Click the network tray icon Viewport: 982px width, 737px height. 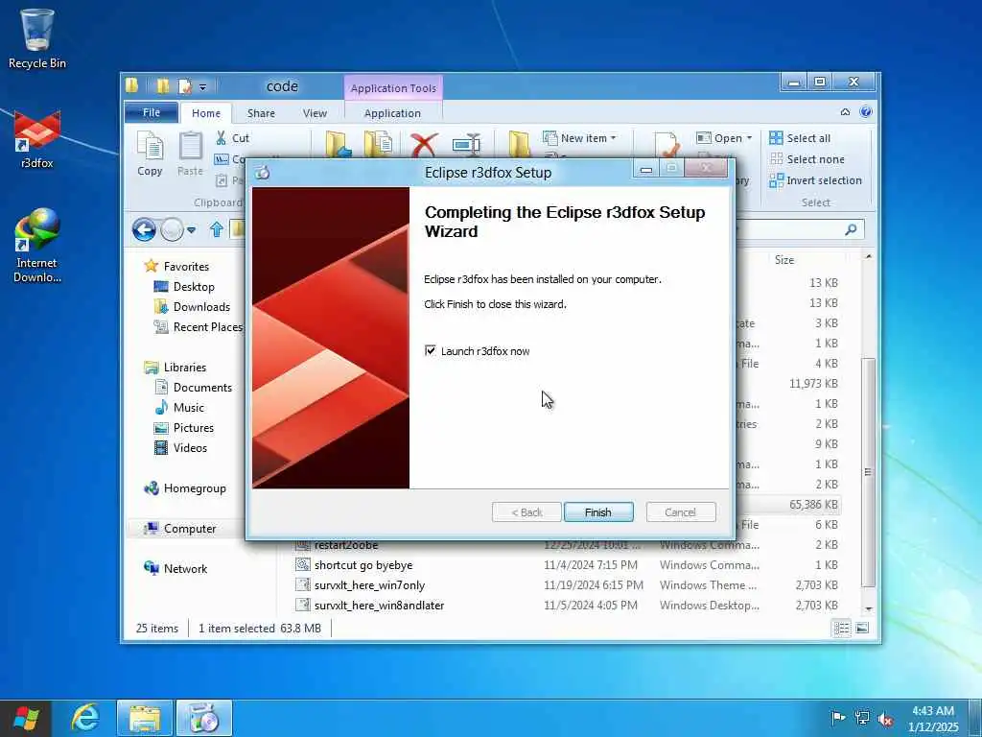(x=862, y=718)
